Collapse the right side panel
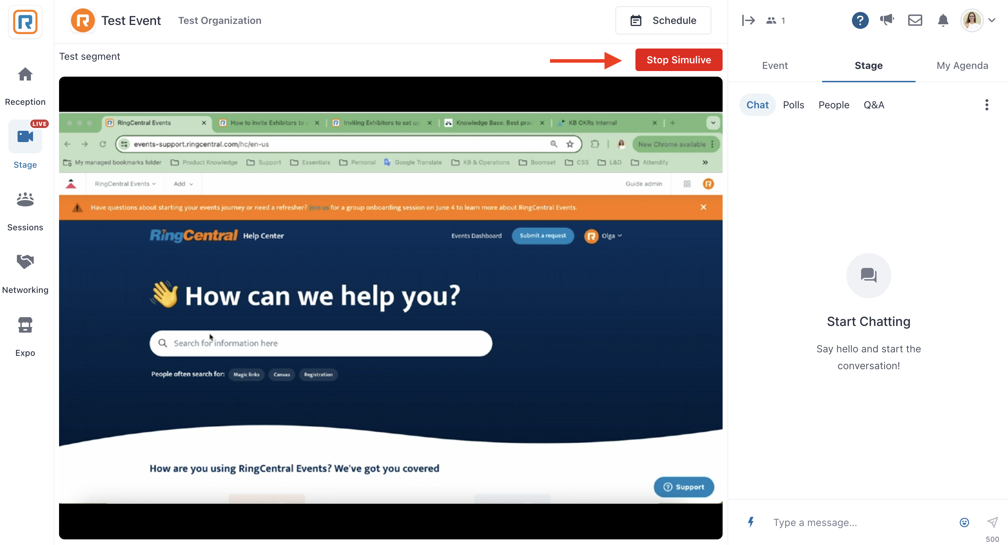Viewport: 1008px width, 545px height. (x=748, y=20)
